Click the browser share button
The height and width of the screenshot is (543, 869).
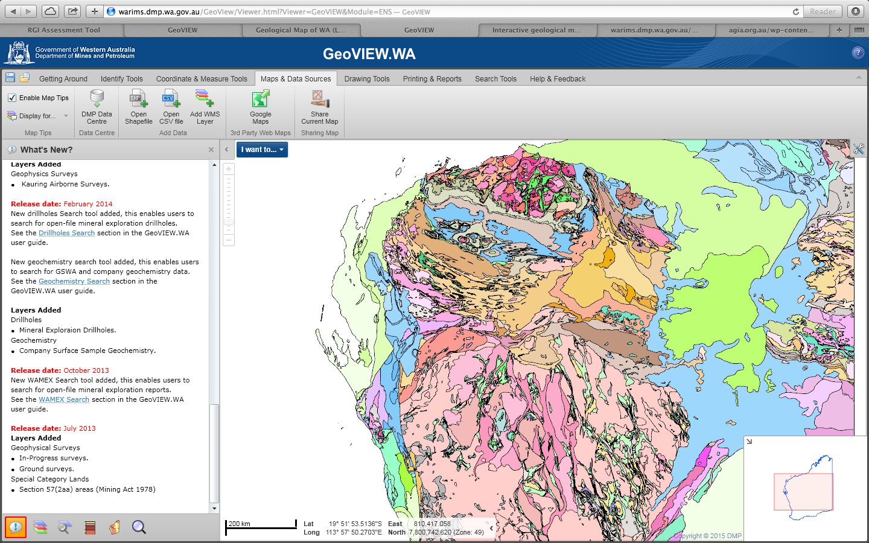pyautogui.click(x=72, y=11)
